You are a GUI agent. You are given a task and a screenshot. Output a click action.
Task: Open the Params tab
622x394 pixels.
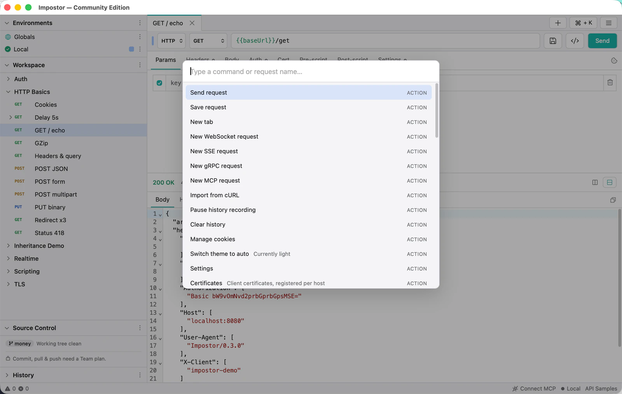pyautogui.click(x=166, y=60)
